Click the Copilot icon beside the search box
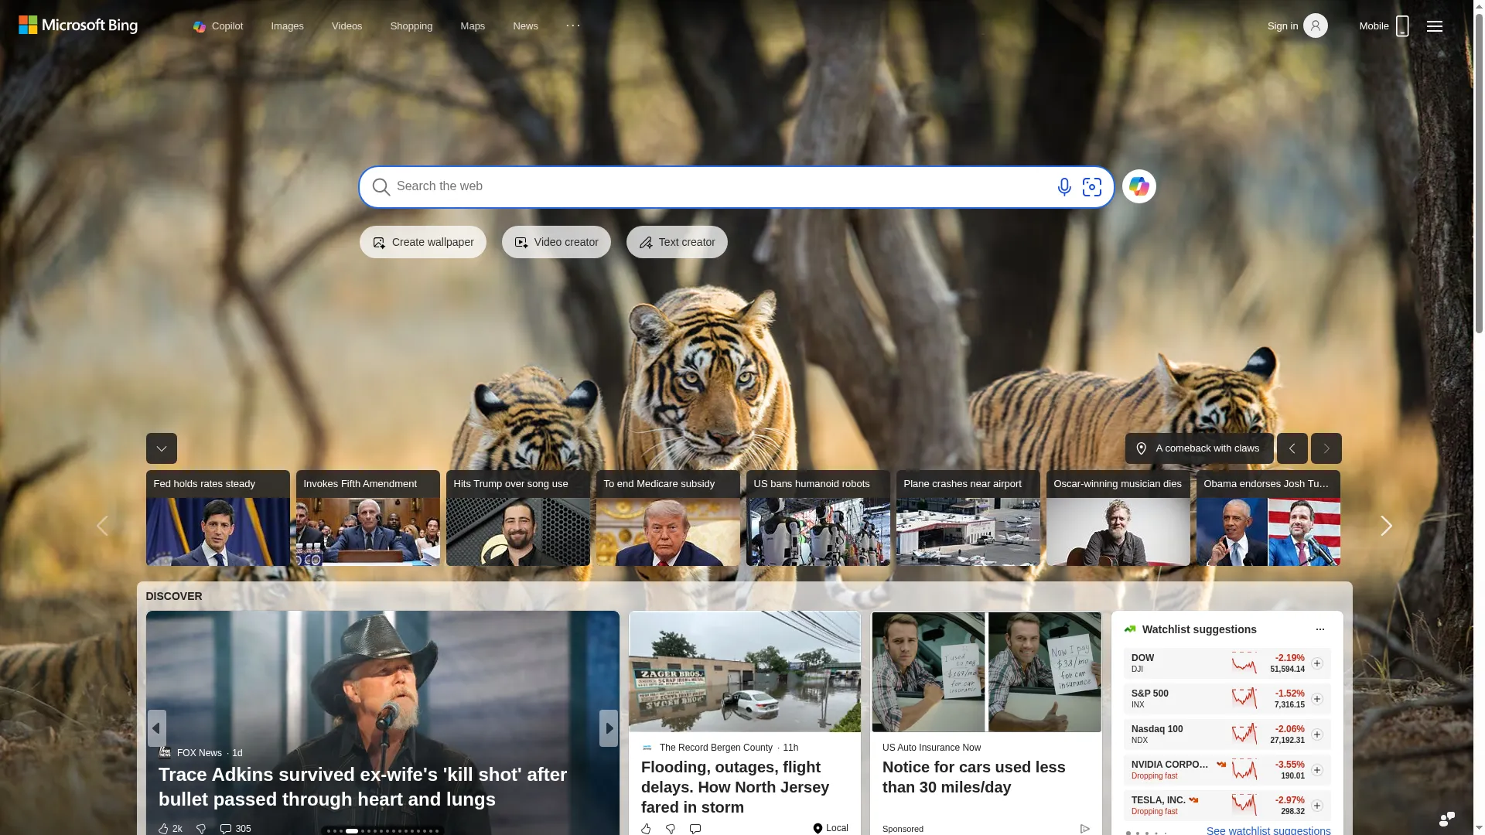 pos(1139,186)
